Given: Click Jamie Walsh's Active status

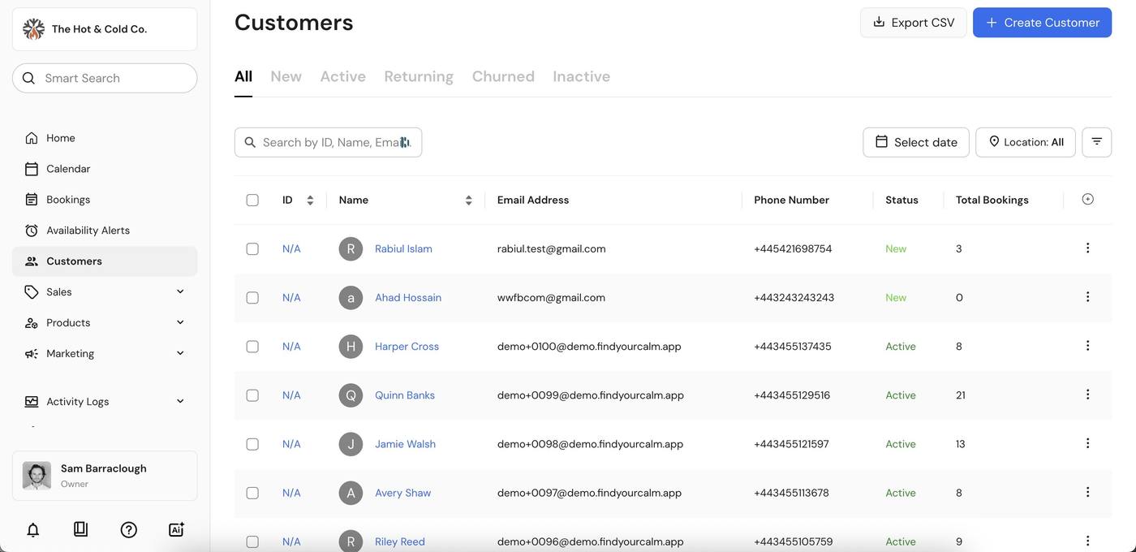Looking at the screenshot, I should pos(901,444).
